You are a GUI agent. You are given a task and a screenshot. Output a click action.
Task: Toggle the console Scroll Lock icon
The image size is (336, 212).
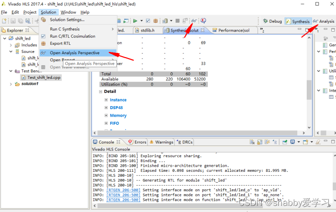point(260,142)
